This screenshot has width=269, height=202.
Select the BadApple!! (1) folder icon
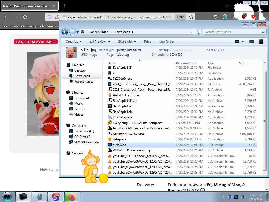coord(110,68)
